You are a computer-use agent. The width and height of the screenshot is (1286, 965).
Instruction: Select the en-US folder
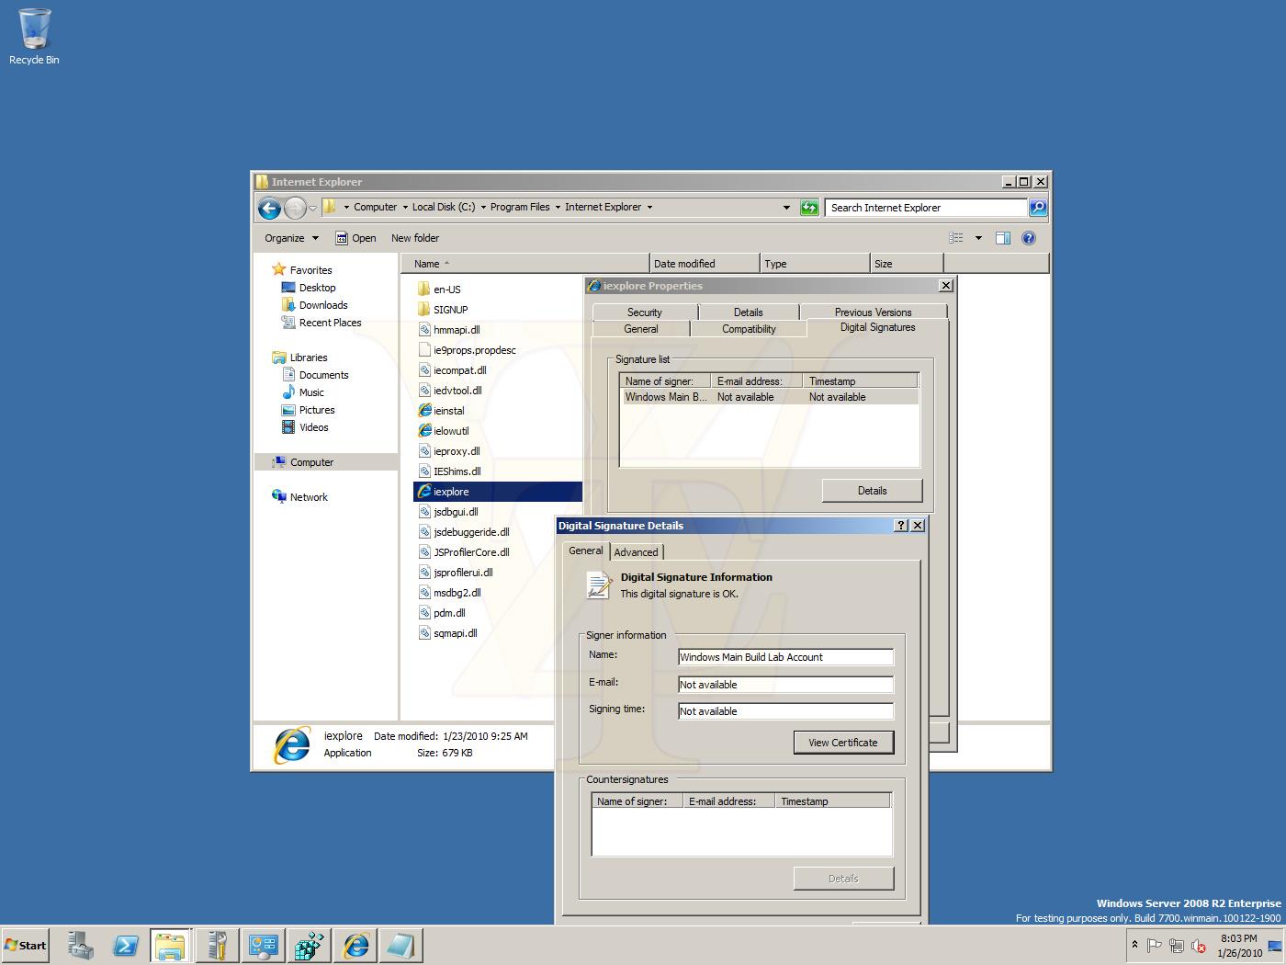click(439, 289)
